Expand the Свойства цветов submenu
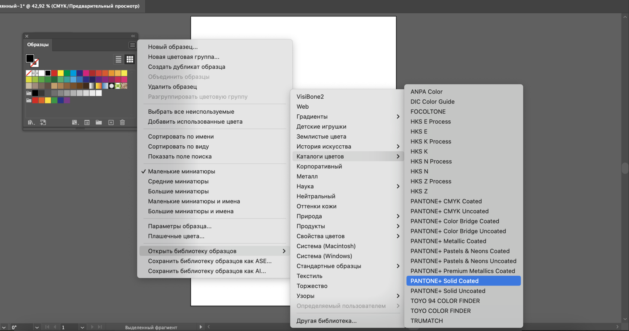 (347, 236)
